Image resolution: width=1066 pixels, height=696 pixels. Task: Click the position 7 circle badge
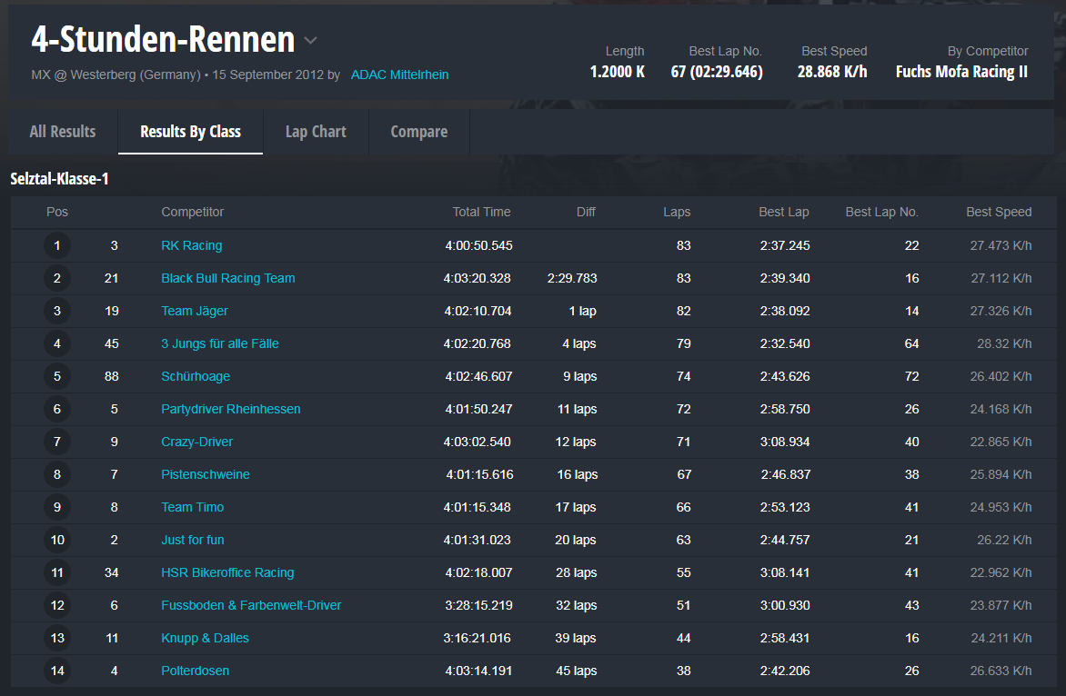(x=57, y=442)
